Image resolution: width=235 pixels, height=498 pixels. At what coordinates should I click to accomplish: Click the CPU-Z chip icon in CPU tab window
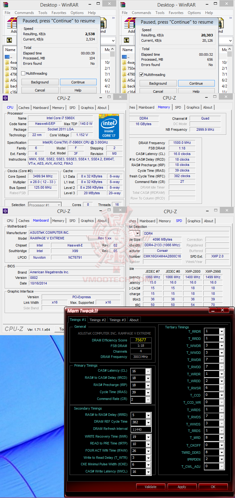click(x=5, y=98)
